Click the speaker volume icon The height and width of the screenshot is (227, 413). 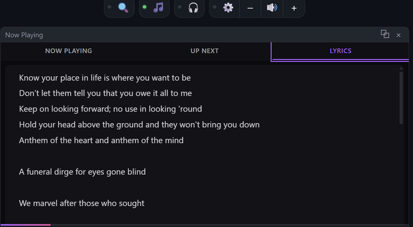tap(272, 8)
